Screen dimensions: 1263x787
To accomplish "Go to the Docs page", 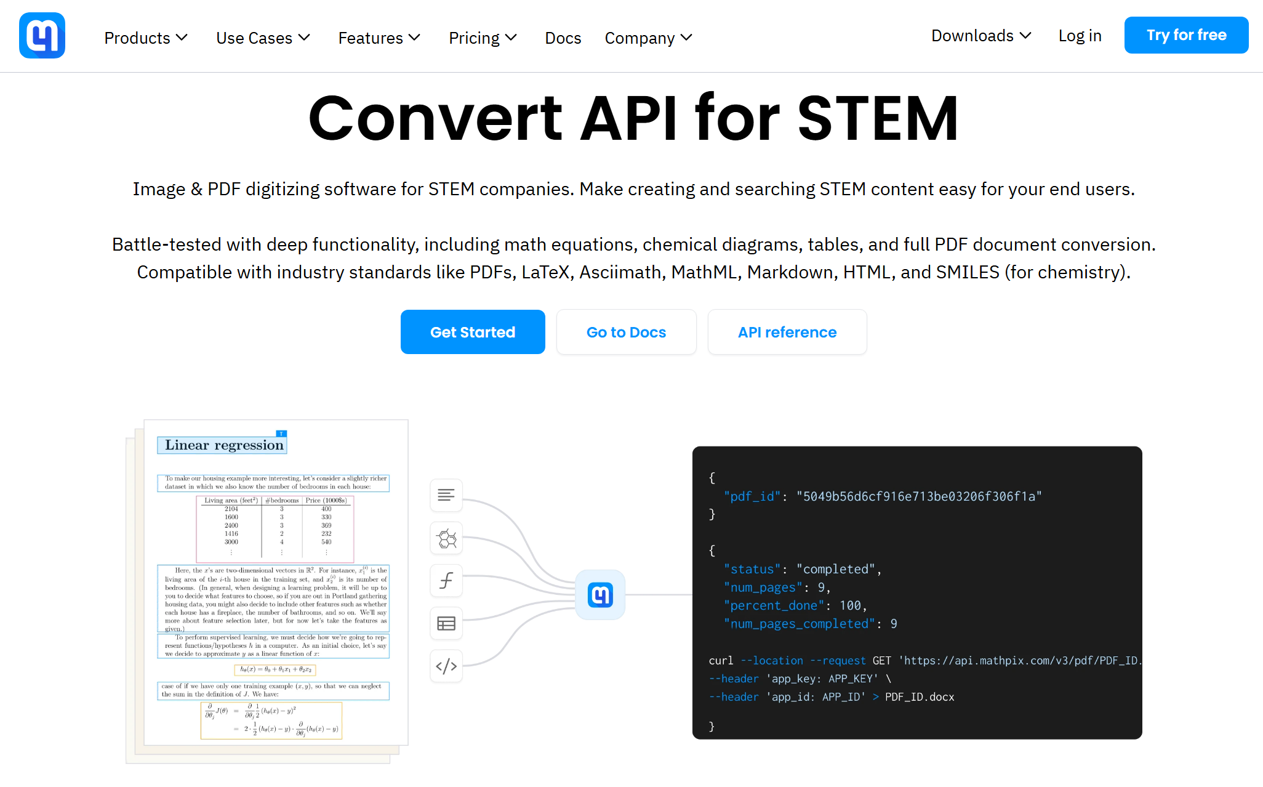I will (563, 38).
